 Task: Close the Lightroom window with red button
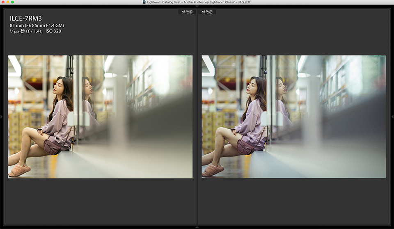(x=3, y=2)
